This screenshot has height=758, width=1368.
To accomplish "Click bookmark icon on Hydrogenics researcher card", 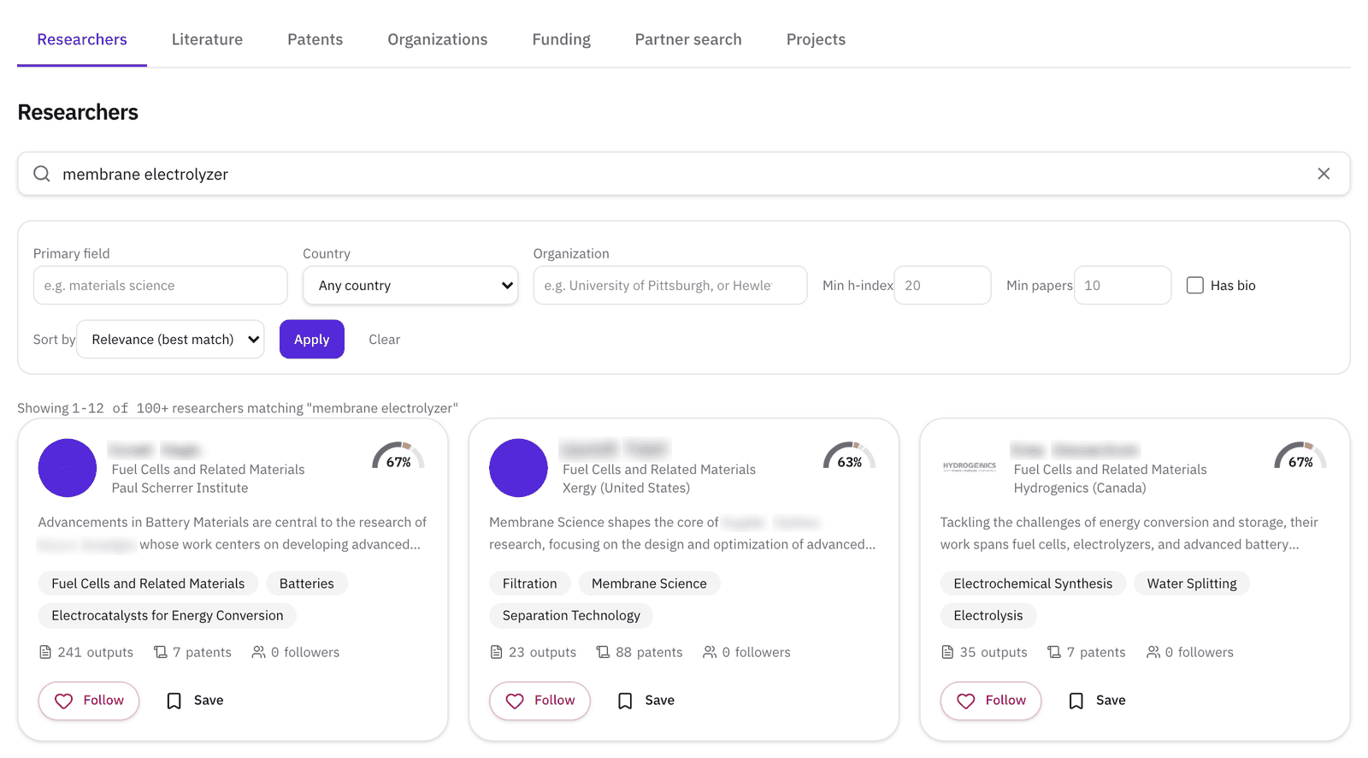I will click(x=1076, y=701).
